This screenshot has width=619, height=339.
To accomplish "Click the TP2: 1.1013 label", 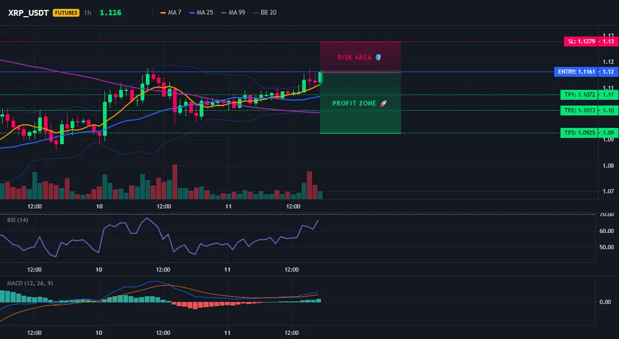I will (x=579, y=111).
